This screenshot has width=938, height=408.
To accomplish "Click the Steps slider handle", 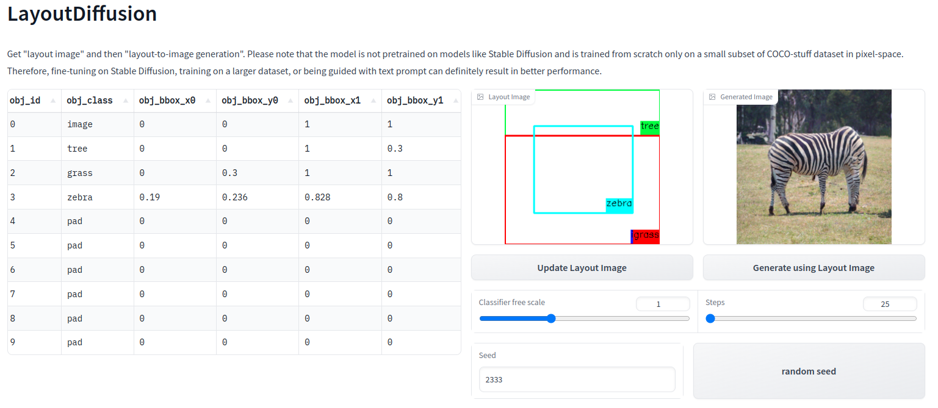I will coord(710,318).
